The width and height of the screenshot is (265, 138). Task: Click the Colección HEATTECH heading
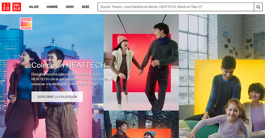pyautogui.click(x=68, y=65)
